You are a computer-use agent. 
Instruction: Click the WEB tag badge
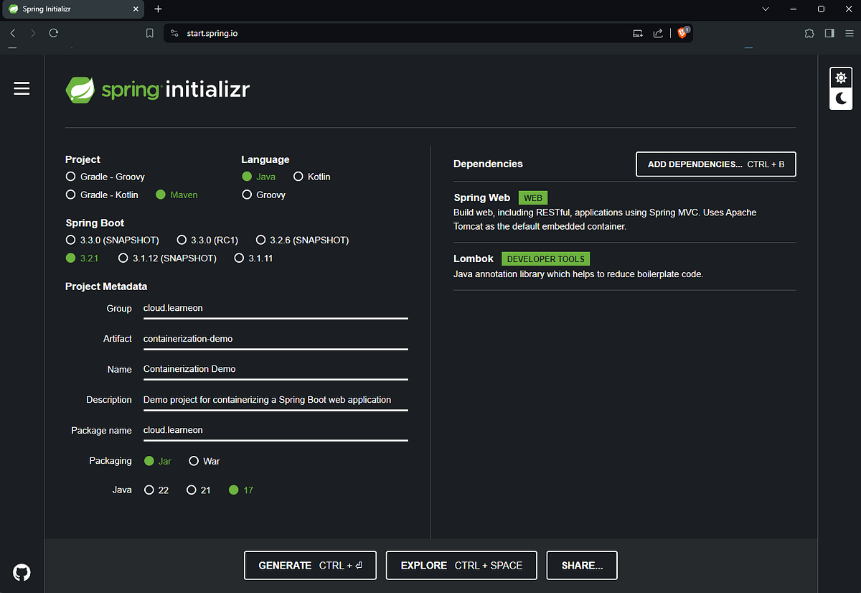[533, 198]
